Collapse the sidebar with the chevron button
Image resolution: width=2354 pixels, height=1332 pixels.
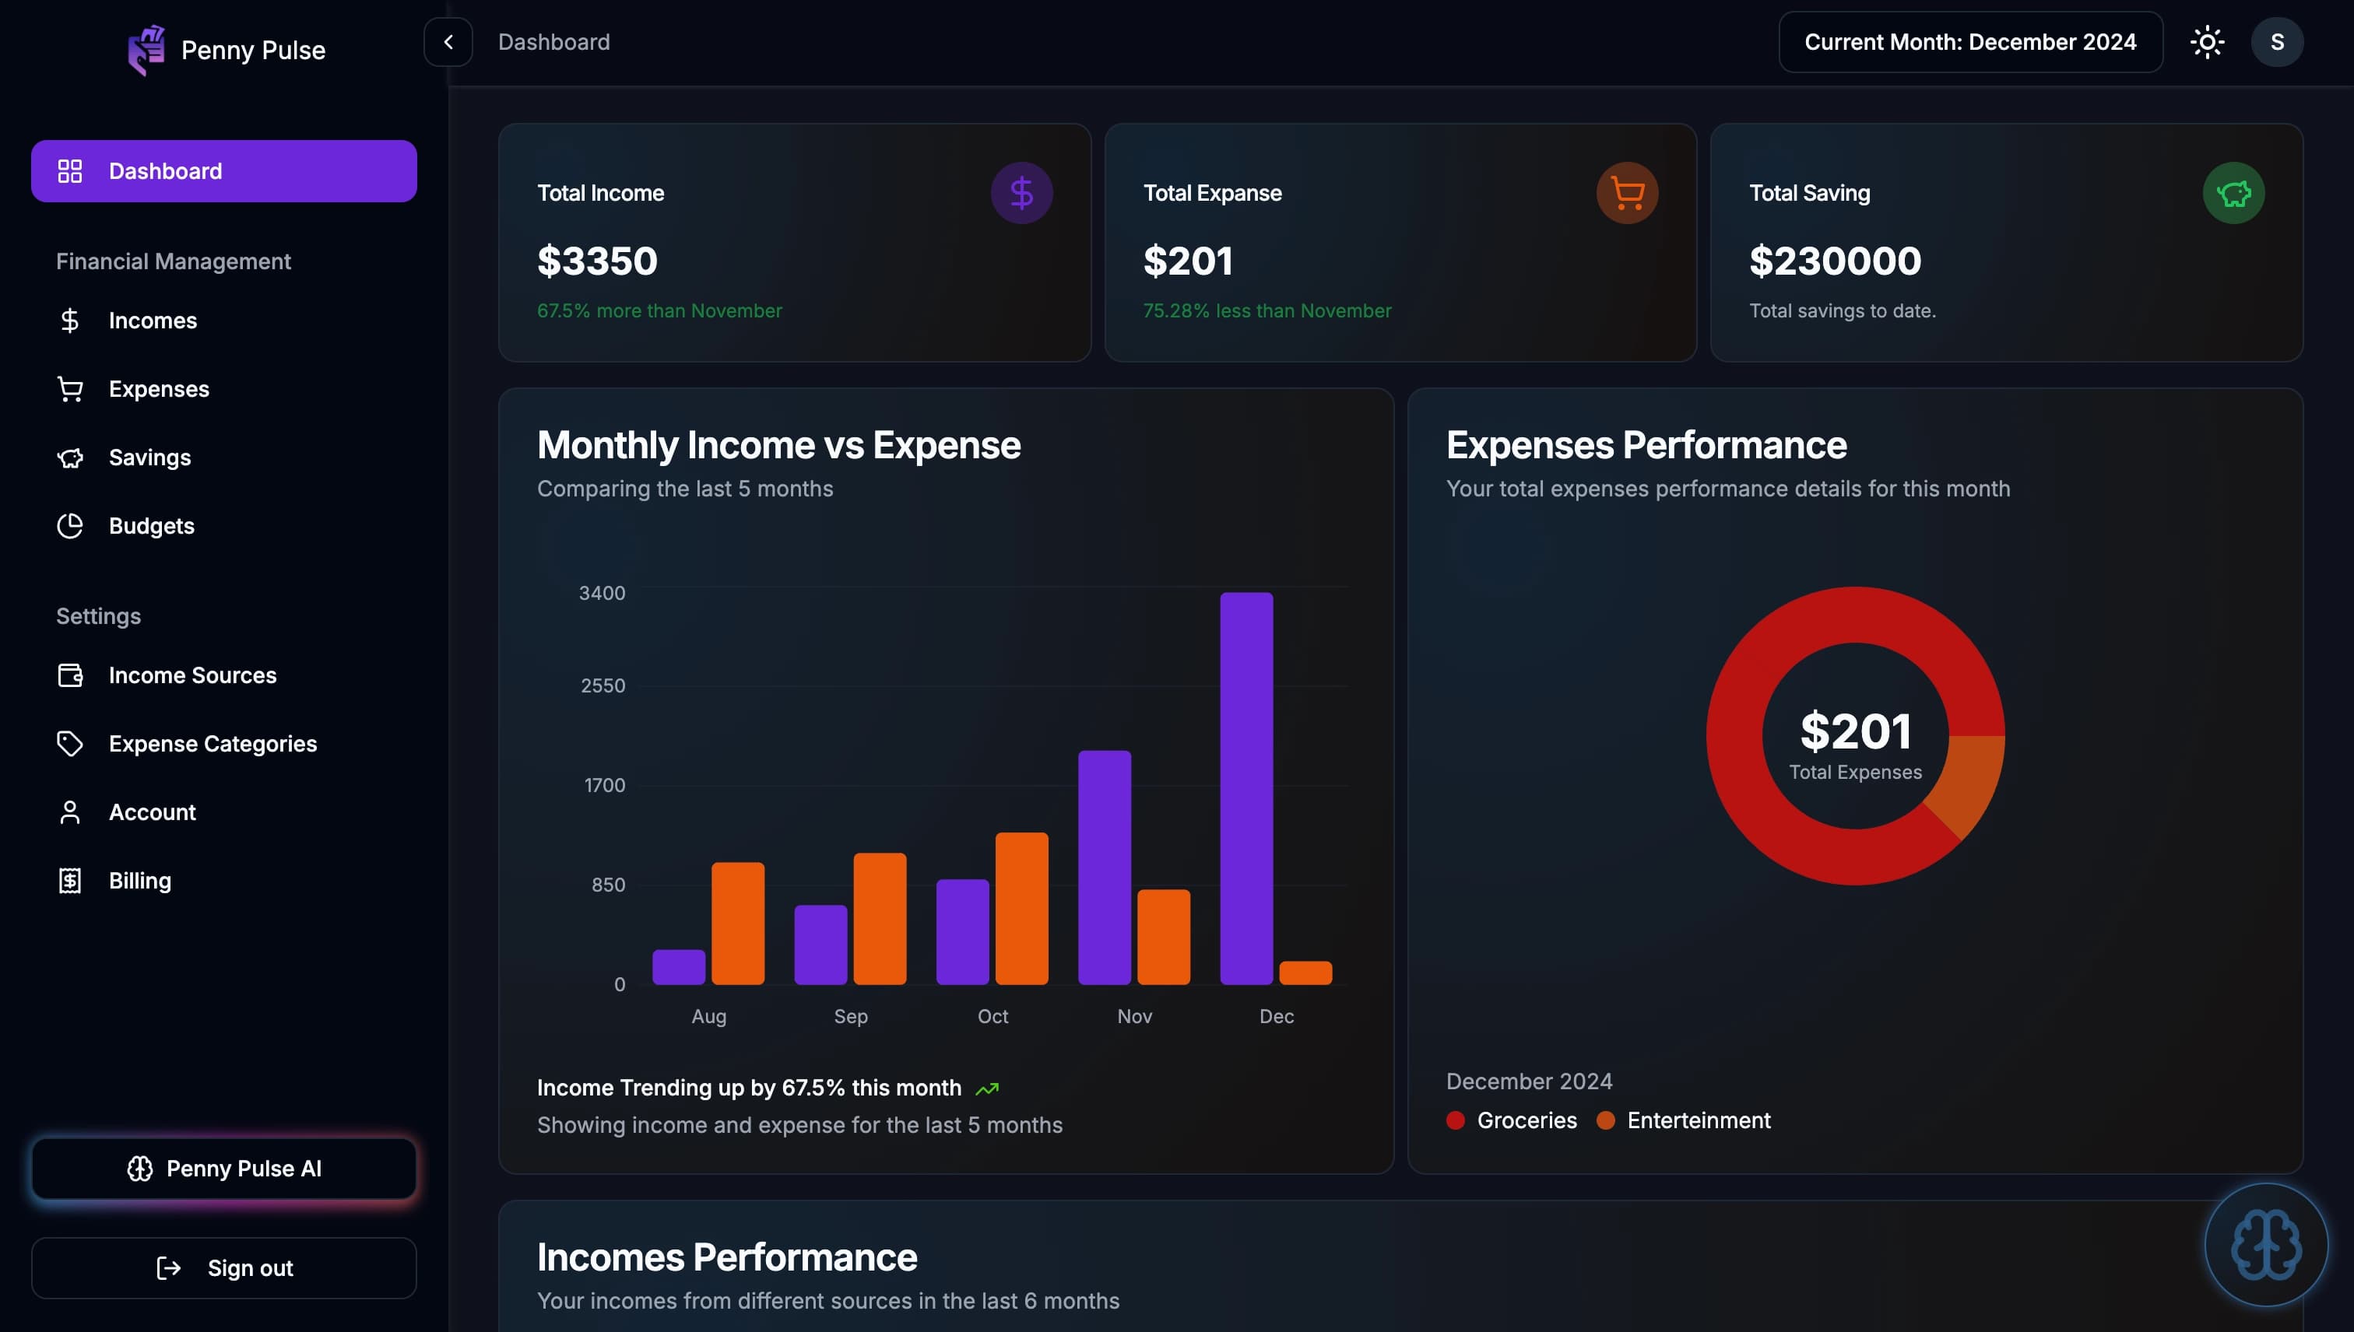[x=448, y=42]
